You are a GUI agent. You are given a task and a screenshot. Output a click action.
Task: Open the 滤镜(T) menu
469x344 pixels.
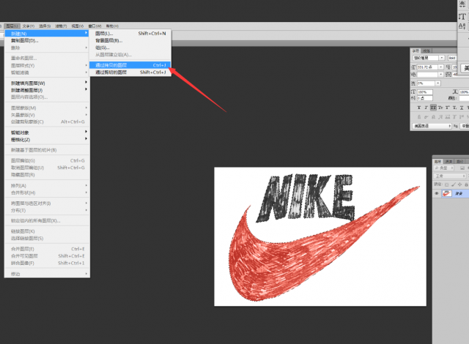(61, 26)
